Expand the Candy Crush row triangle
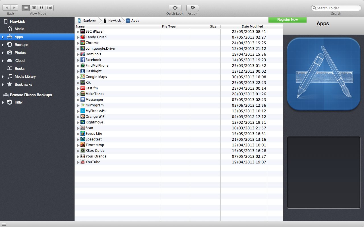This screenshot has height=227, width=364. [x=78, y=37]
